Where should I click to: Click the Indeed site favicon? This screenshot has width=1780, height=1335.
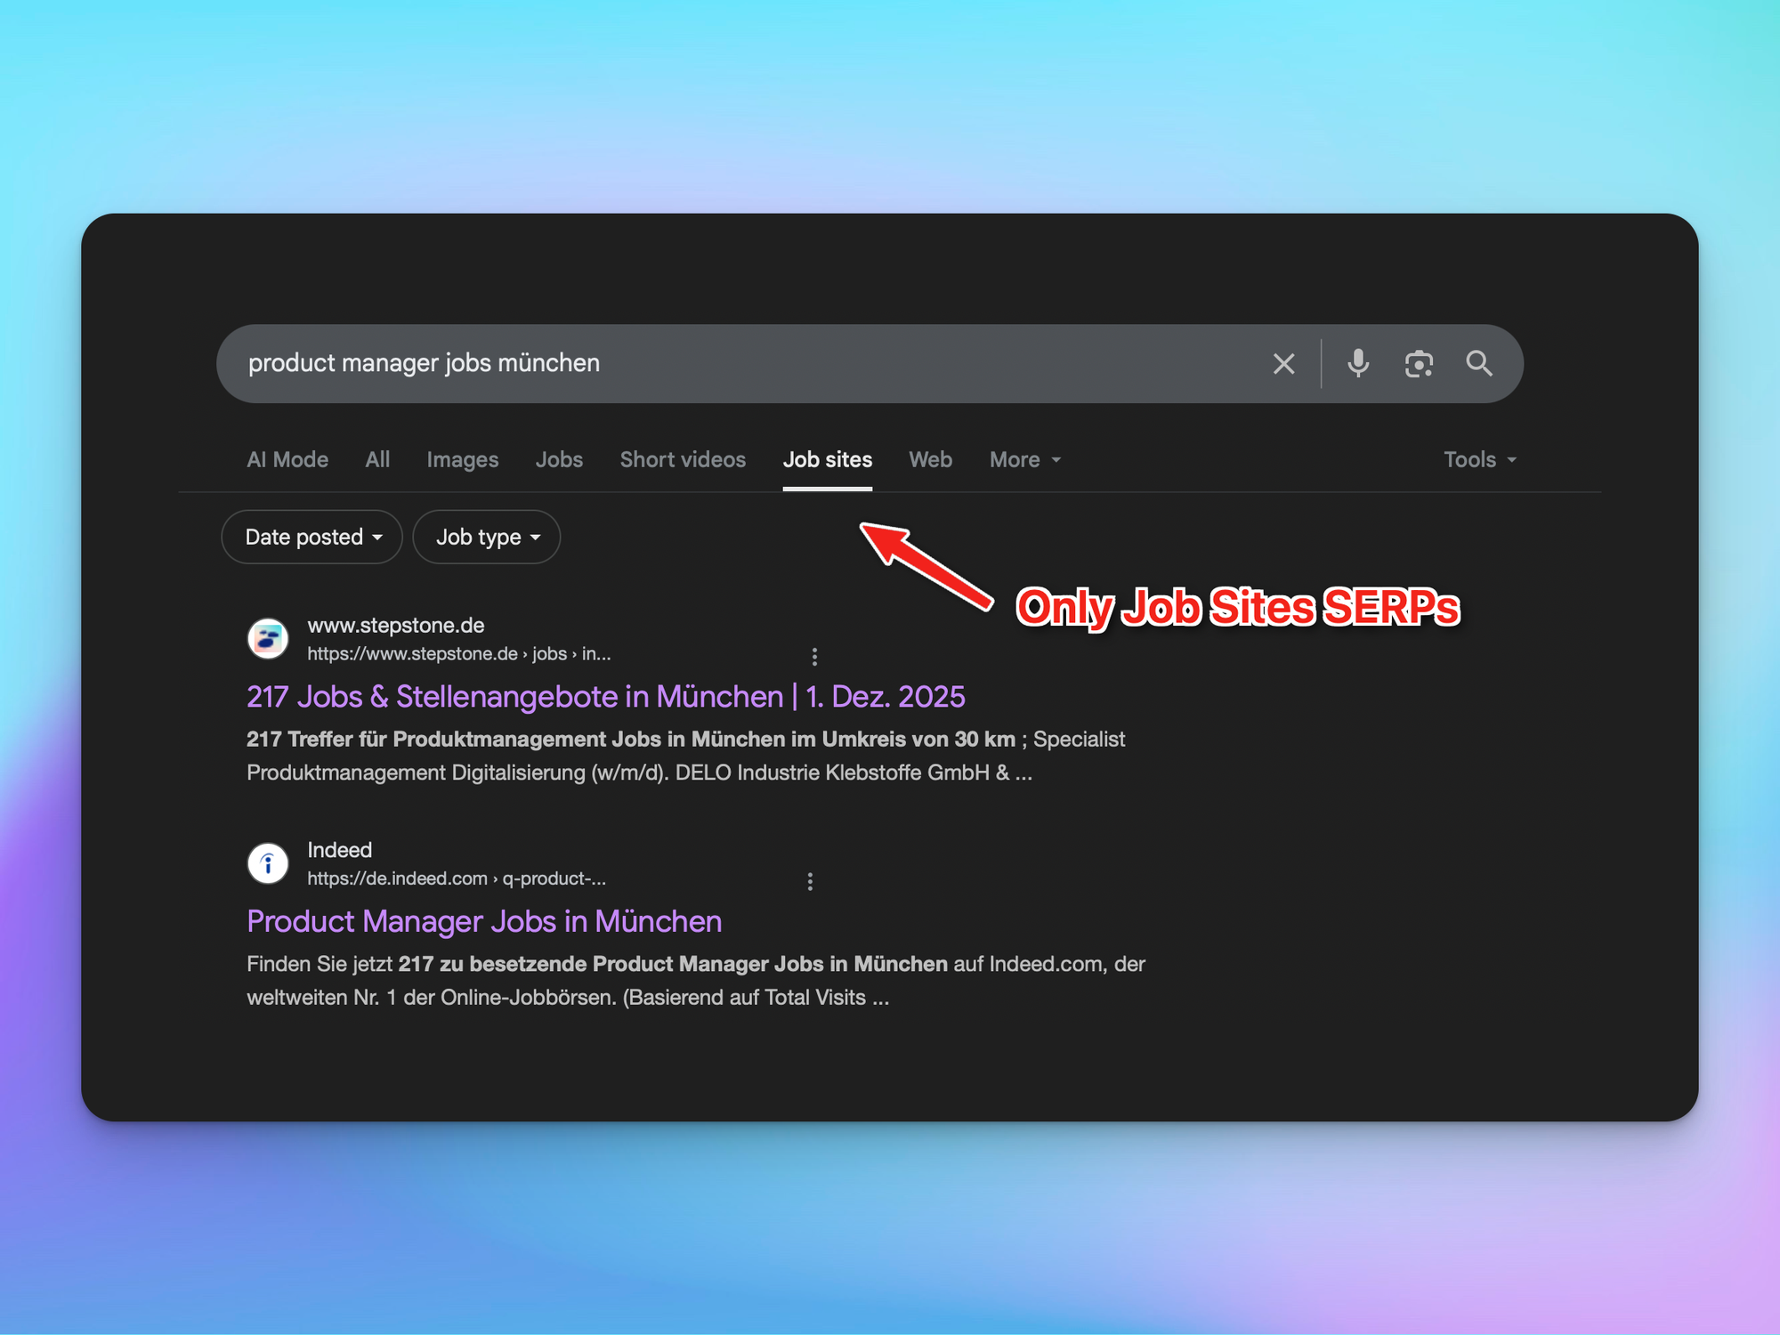tap(268, 863)
